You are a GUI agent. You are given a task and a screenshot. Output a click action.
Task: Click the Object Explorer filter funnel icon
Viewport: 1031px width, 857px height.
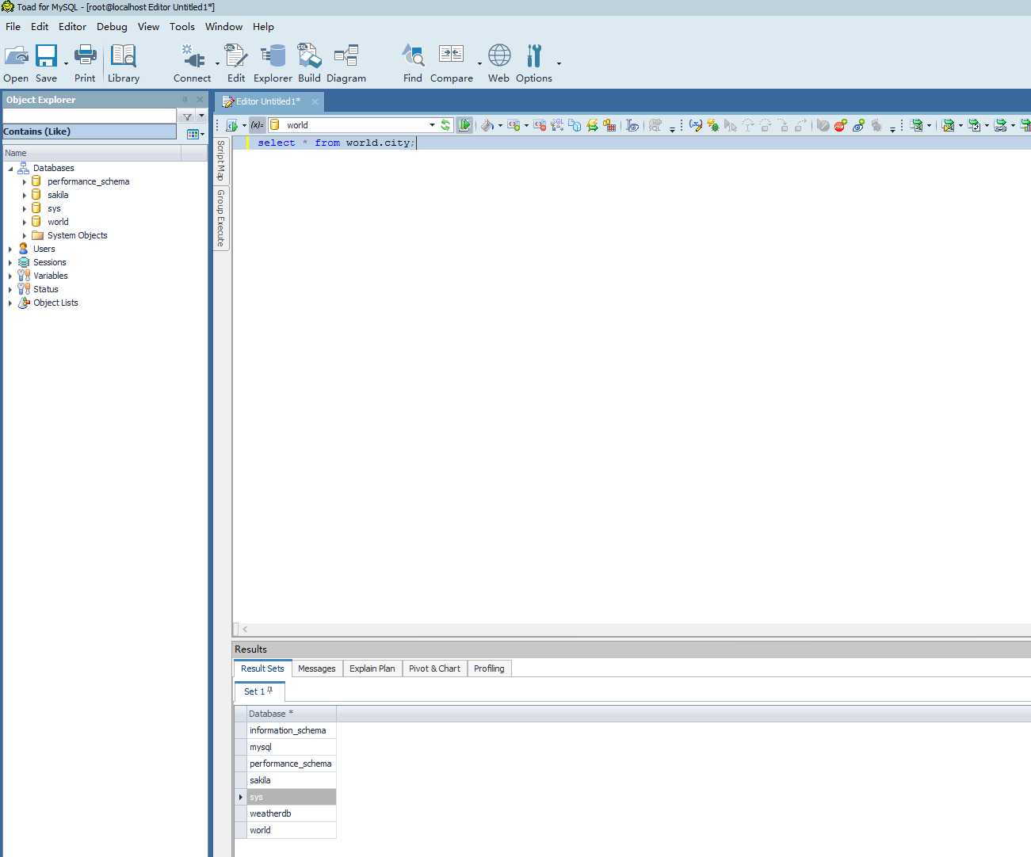tap(188, 116)
